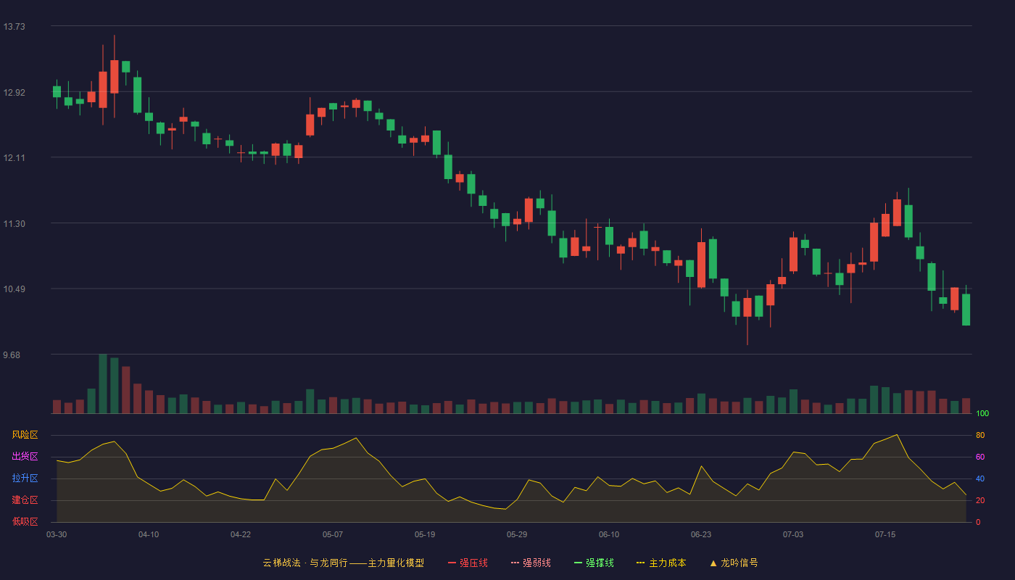This screenshot has width=1015, height=580.
Task: Click the 05-29 date label
Action: 517,534
